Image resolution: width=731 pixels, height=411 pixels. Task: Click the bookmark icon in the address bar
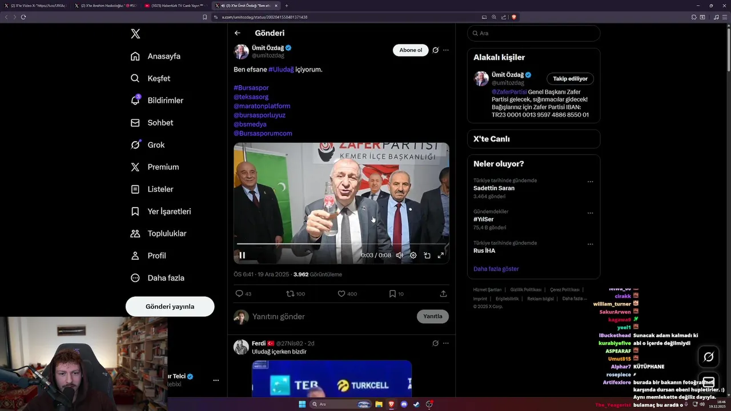(x=205, y=17)
